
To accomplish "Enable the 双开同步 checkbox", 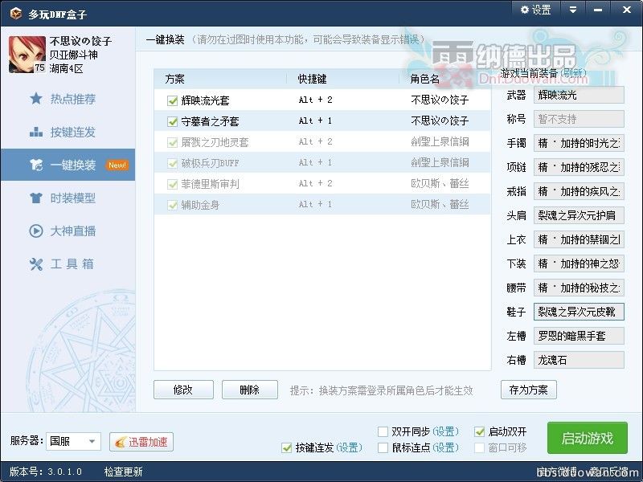I will coord(383,431).
